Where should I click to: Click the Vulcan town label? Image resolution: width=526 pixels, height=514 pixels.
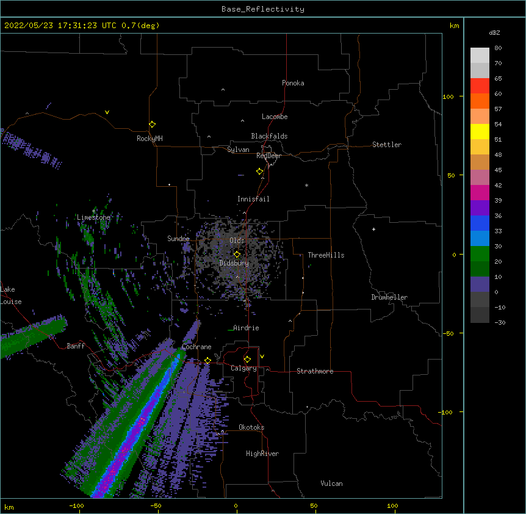tap(331, 483)
